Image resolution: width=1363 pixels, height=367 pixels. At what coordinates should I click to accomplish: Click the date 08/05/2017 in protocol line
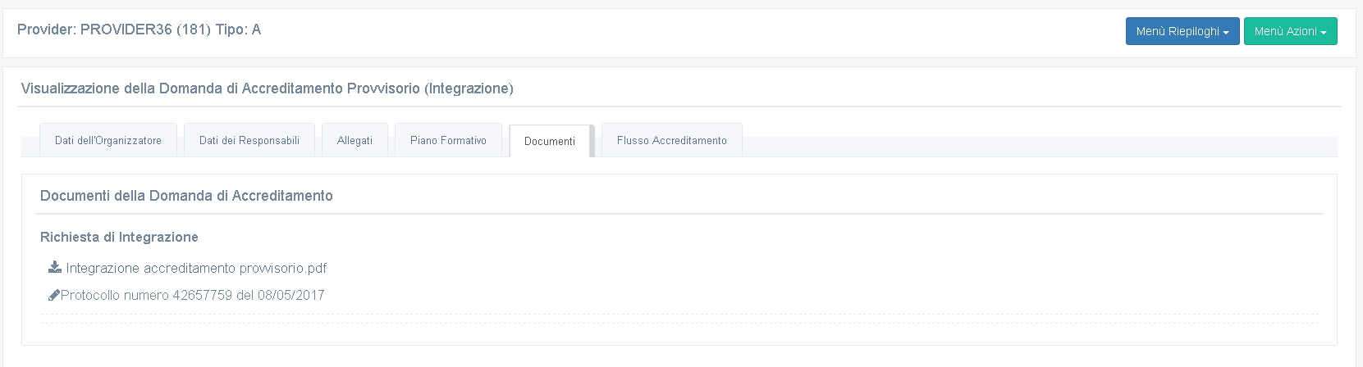tap(291, 295)
